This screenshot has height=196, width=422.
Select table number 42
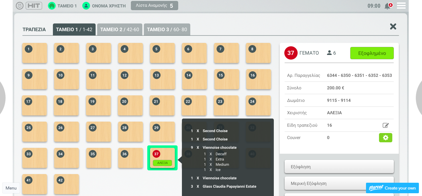(x=67, y=184)
